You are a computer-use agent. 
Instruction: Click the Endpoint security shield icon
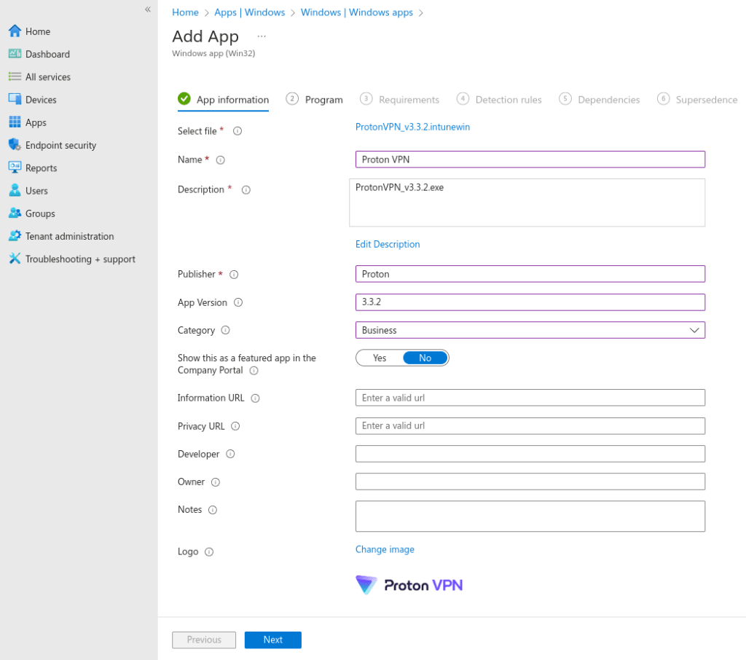tap(15, 145)
